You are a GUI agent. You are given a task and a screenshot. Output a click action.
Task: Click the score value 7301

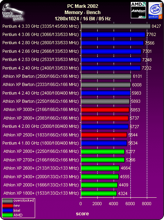(147, 51)
